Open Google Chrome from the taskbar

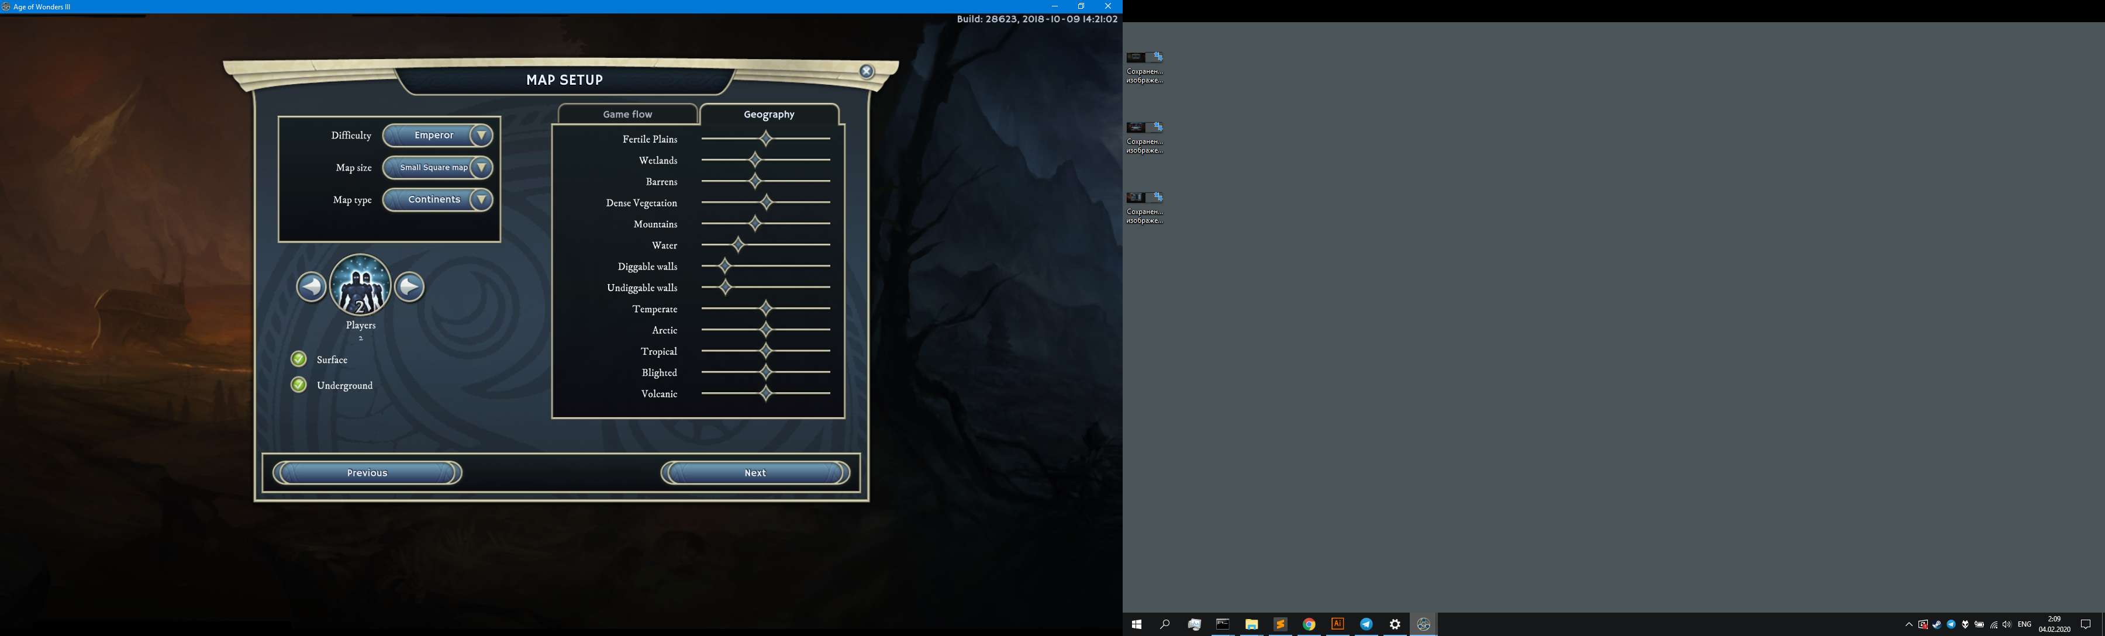point(1309,624)
